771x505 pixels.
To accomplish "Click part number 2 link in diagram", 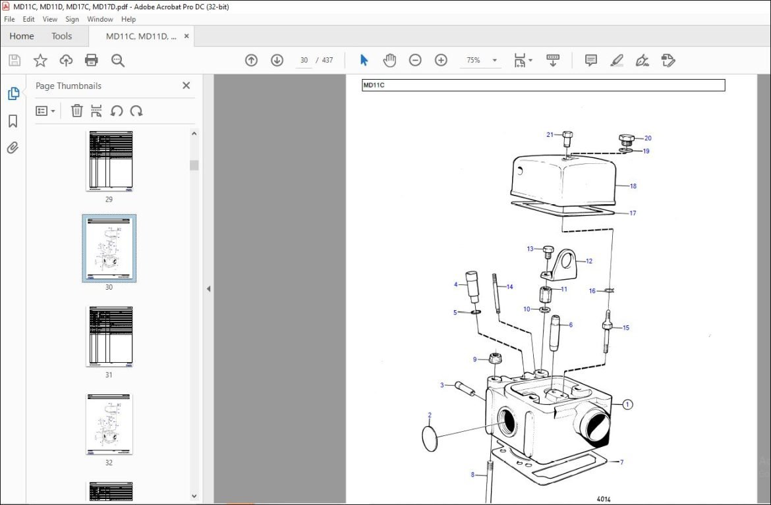I will tap(429, 415).
